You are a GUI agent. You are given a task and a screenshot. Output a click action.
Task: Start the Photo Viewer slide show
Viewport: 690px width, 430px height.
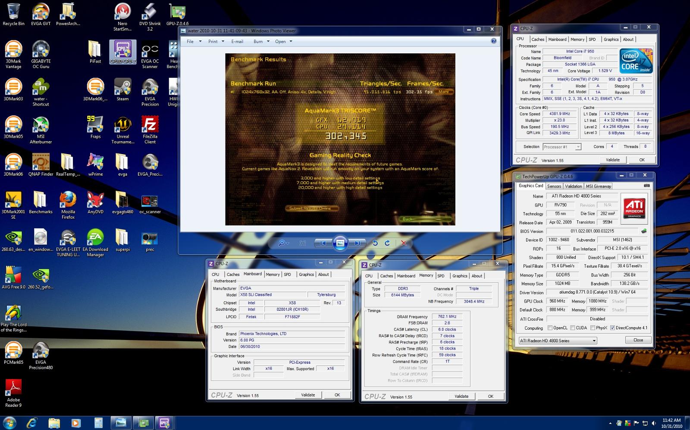(x=340, y=243)
